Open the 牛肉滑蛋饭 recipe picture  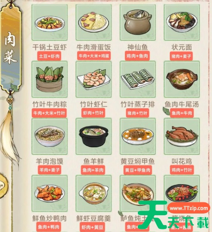pos(94,22)
